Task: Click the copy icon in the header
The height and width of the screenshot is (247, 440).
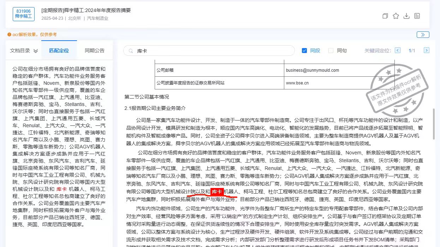Action: (385, 16)
